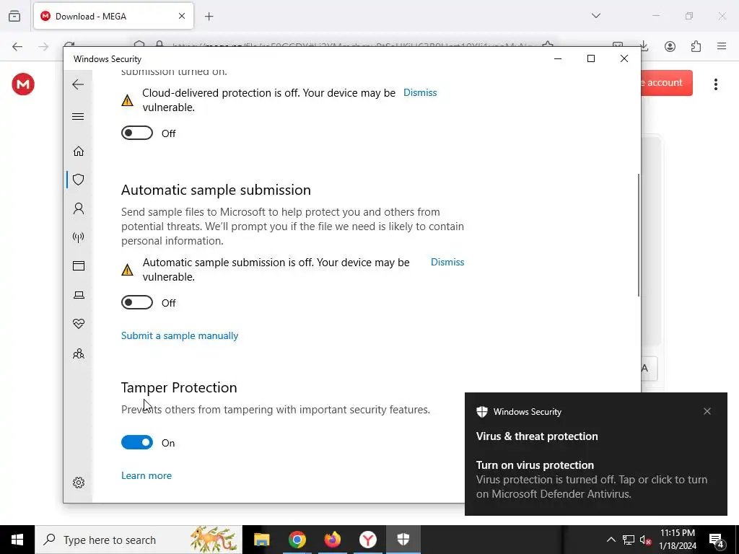Click Submit a sample manually link
The image size is (739, 554).
180,335
